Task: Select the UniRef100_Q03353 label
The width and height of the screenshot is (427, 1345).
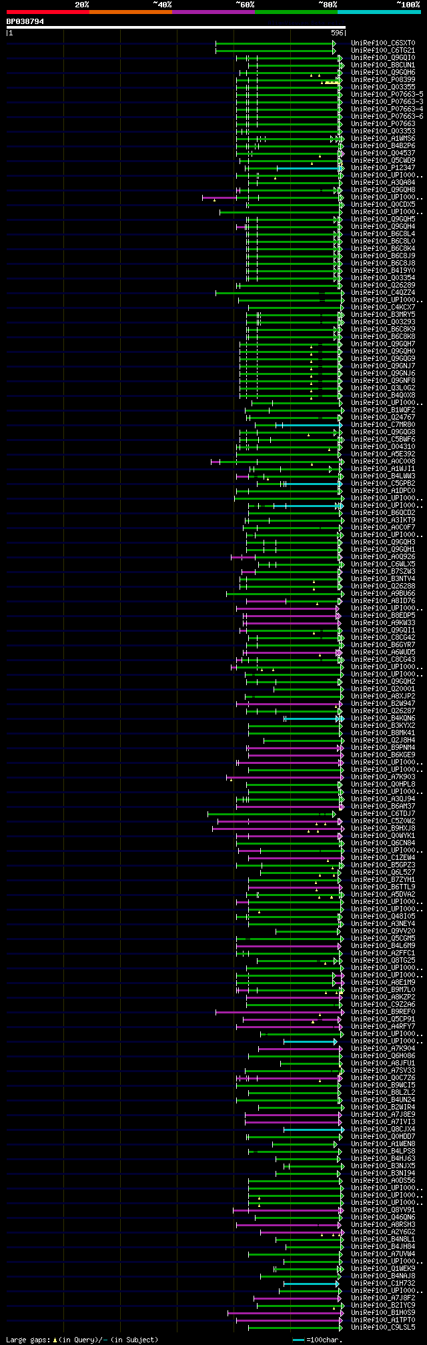Action: (383, 131)
